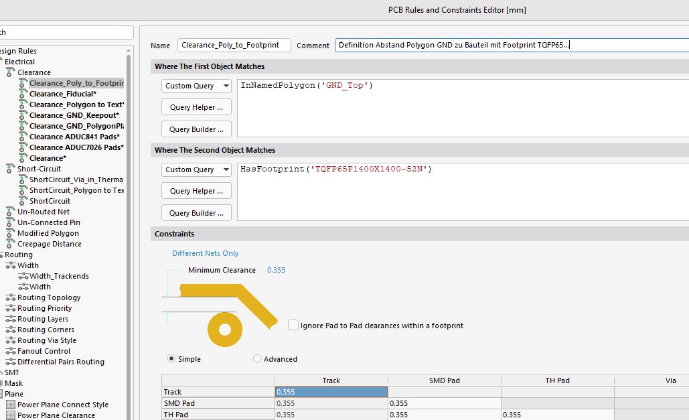The width and height of the screenshot is (689, 420).
Task: Select SMD Pad to Track clearance cell
Action: 331,403
